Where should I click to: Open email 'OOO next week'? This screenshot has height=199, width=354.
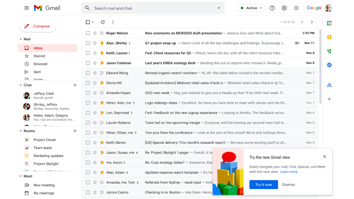200,93
